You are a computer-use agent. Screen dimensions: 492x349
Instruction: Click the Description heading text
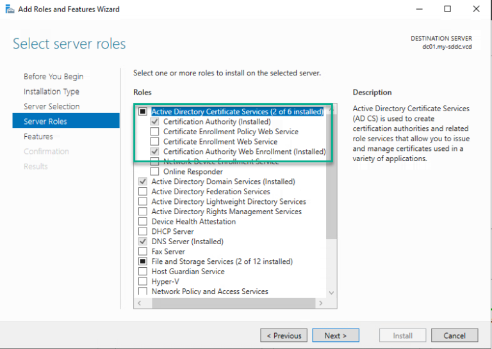(372, 92)
